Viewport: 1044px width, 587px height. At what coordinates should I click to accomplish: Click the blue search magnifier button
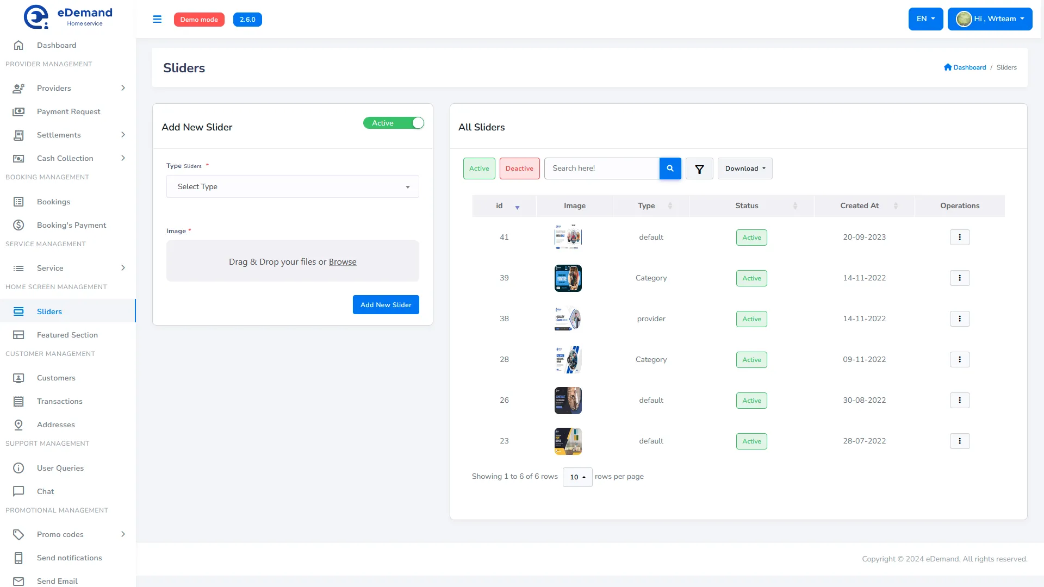coord(670,168)
